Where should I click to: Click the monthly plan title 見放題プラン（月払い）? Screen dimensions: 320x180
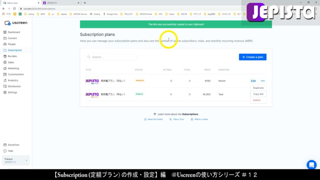click(x=113, y=81)
